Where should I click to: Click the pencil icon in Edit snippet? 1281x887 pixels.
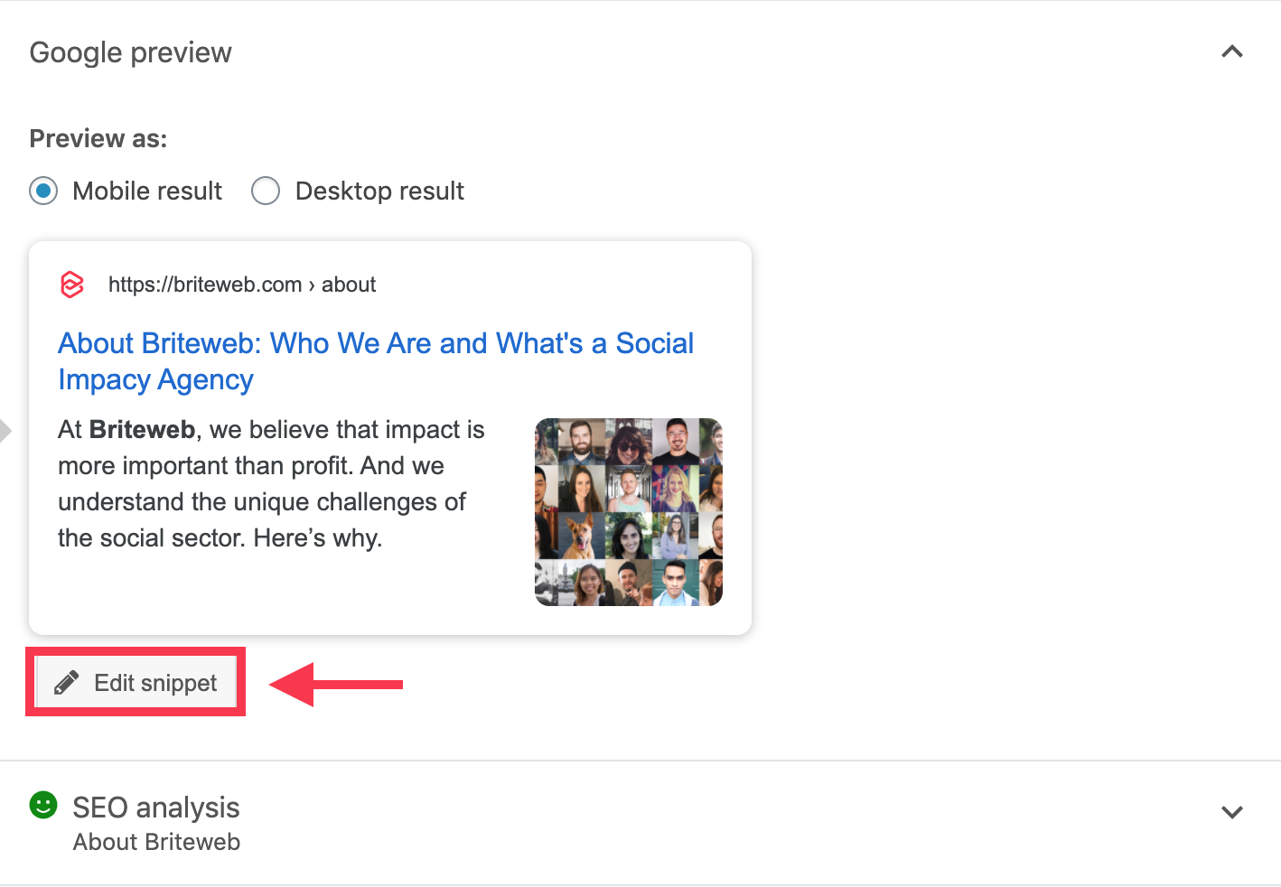click(x=66, y=683)
